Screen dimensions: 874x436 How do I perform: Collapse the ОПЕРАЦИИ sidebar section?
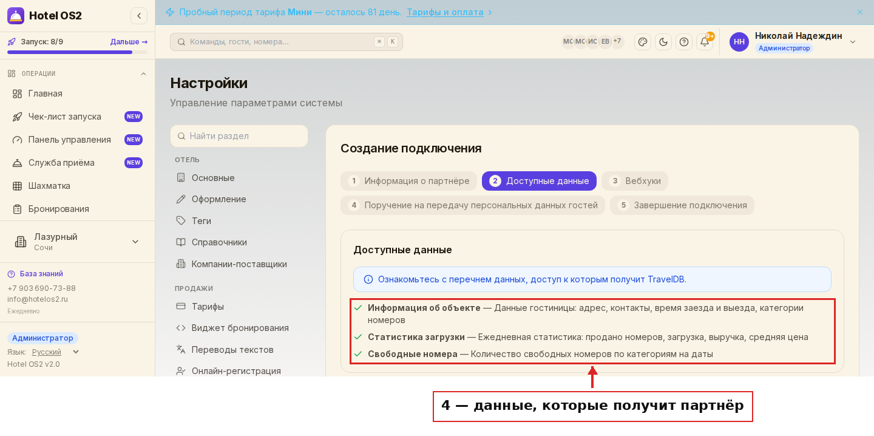[x=143, y=73]
